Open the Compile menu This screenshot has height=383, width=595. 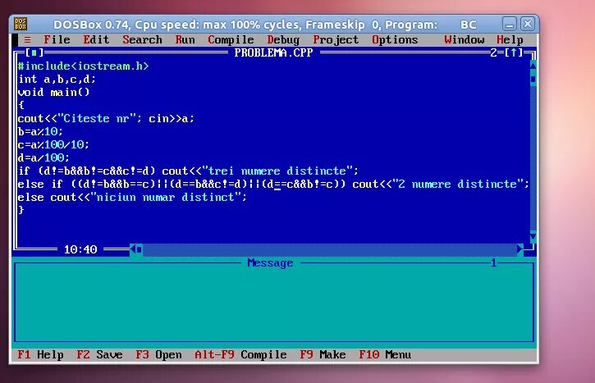(x=231, y=40)
